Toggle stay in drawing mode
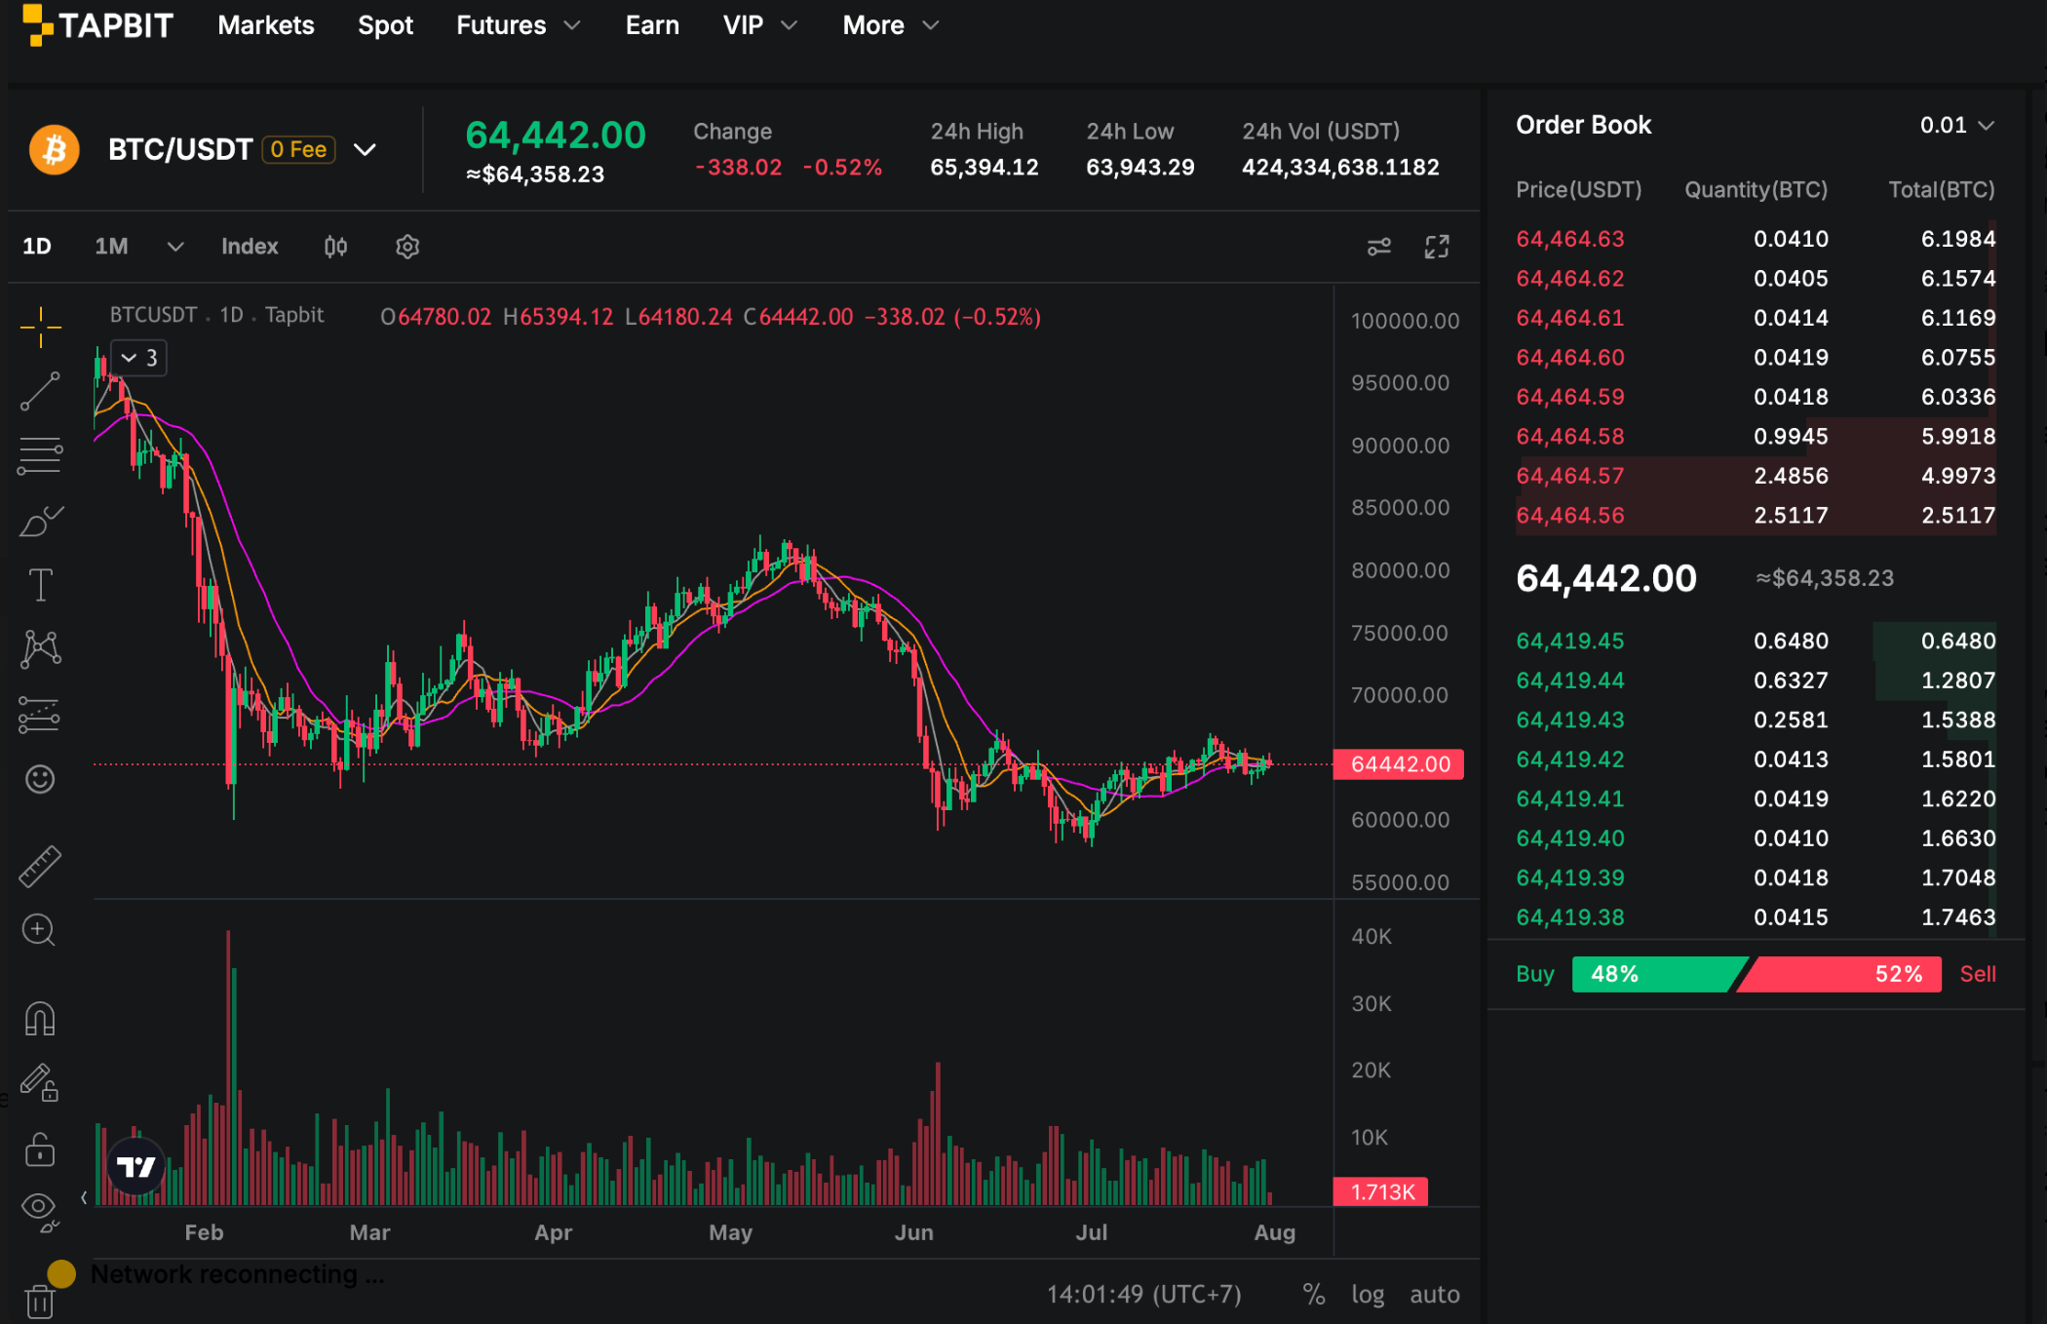 click(40, 1083)
